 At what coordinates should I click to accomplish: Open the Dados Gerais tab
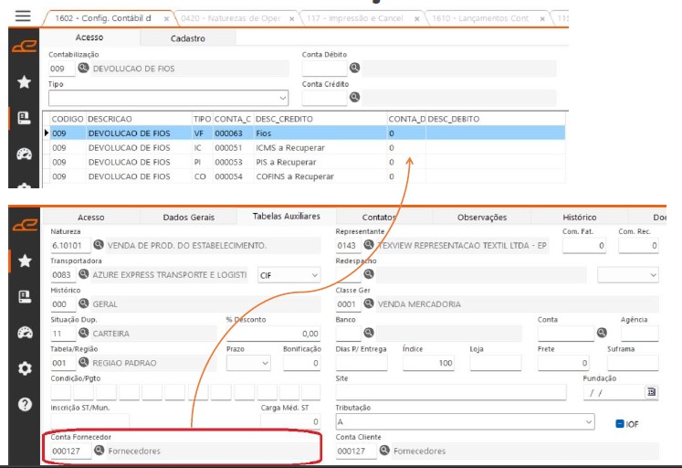pos(188,217)
